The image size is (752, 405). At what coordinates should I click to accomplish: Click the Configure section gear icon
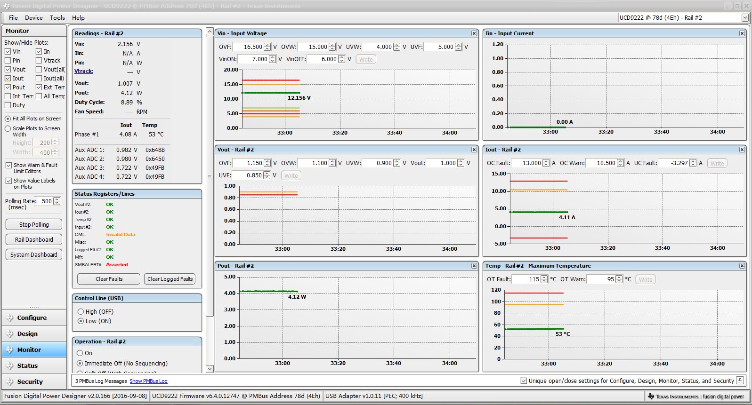[9, 318]
